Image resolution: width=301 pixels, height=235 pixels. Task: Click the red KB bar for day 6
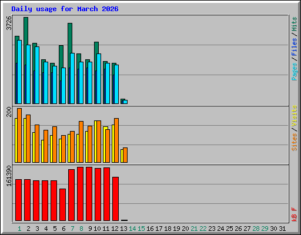(x=62, y=204)
